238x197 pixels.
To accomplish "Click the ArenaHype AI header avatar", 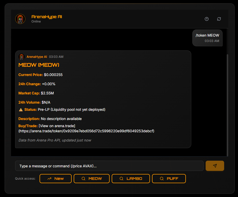I will [x=20, y=19].
